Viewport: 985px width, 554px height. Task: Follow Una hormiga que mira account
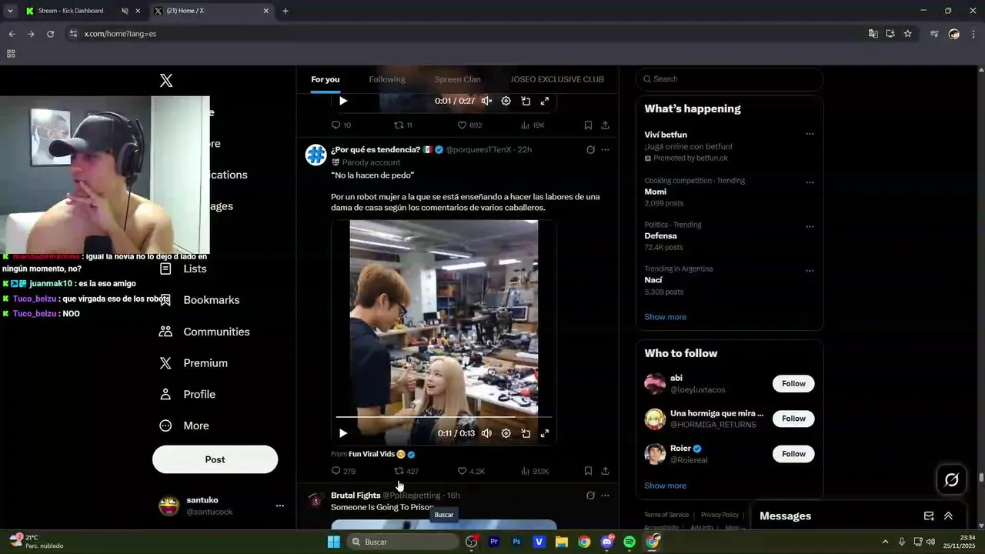793,419
